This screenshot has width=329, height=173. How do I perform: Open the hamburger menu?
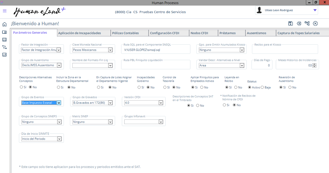pyautogui.click(x=5, y=11)
